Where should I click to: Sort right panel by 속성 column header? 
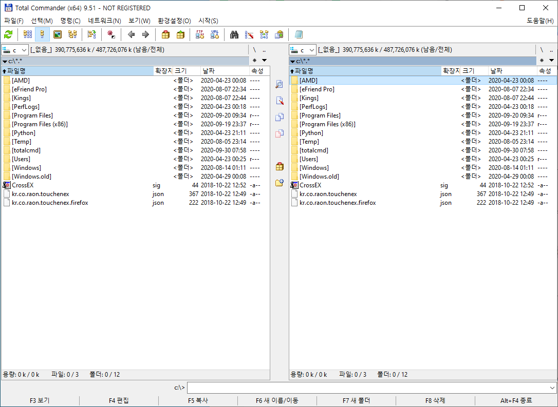click(546, 71)
